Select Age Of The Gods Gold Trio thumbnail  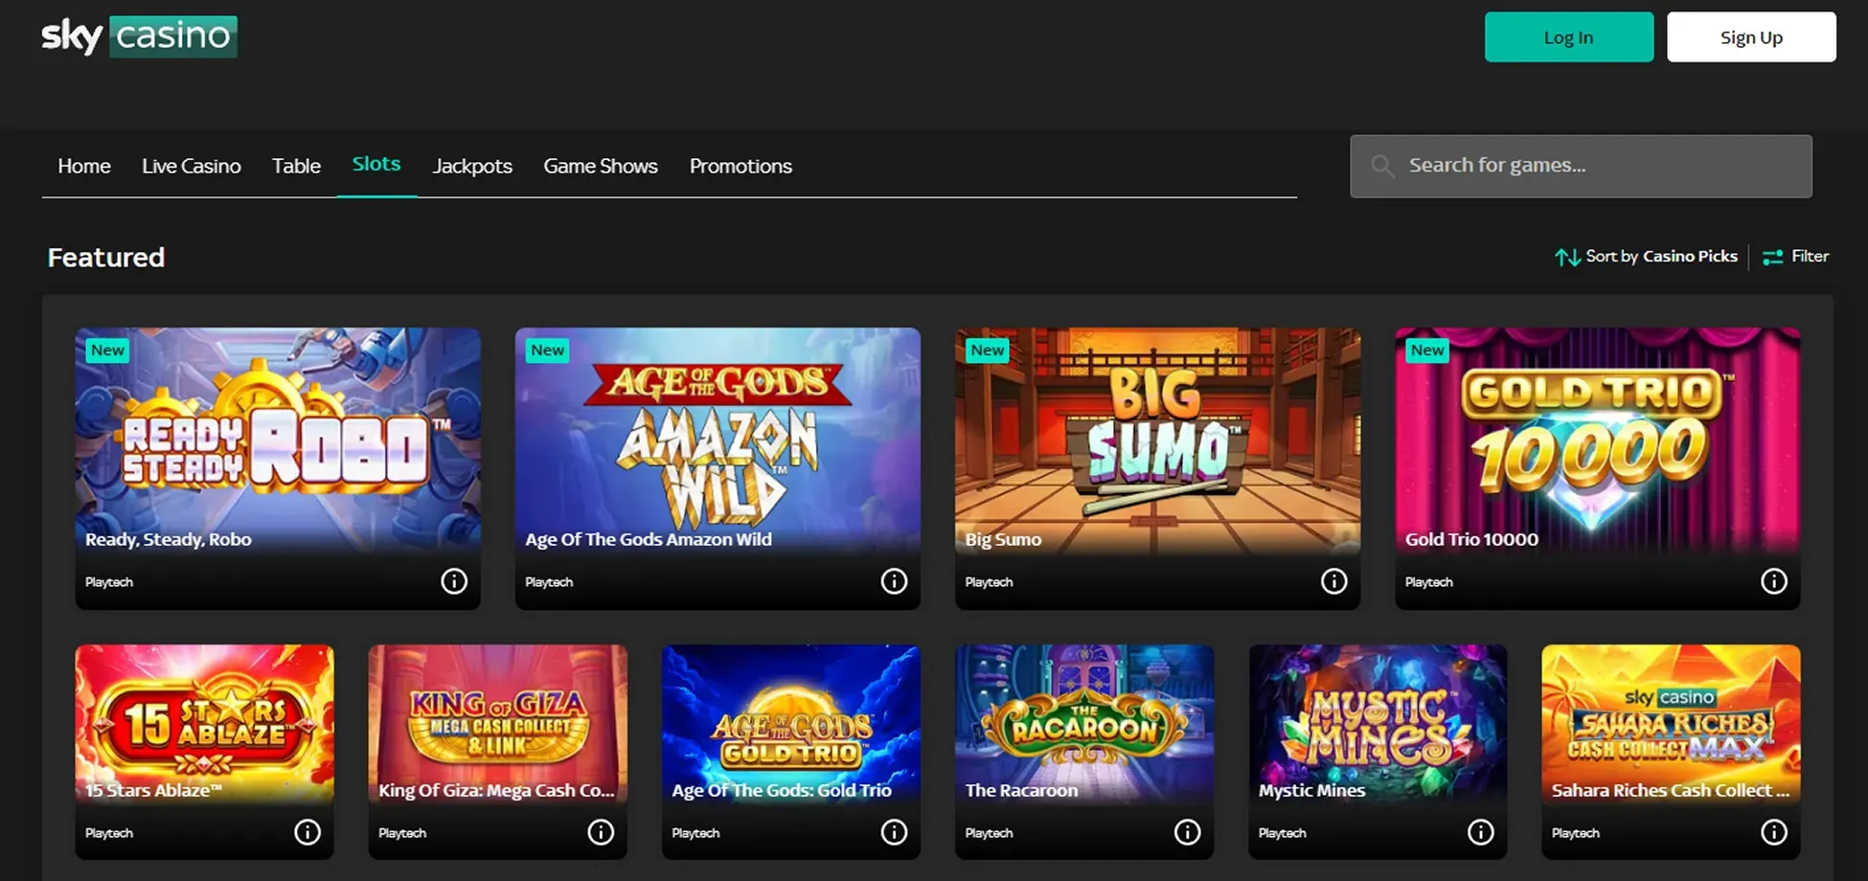pos(791,724)
